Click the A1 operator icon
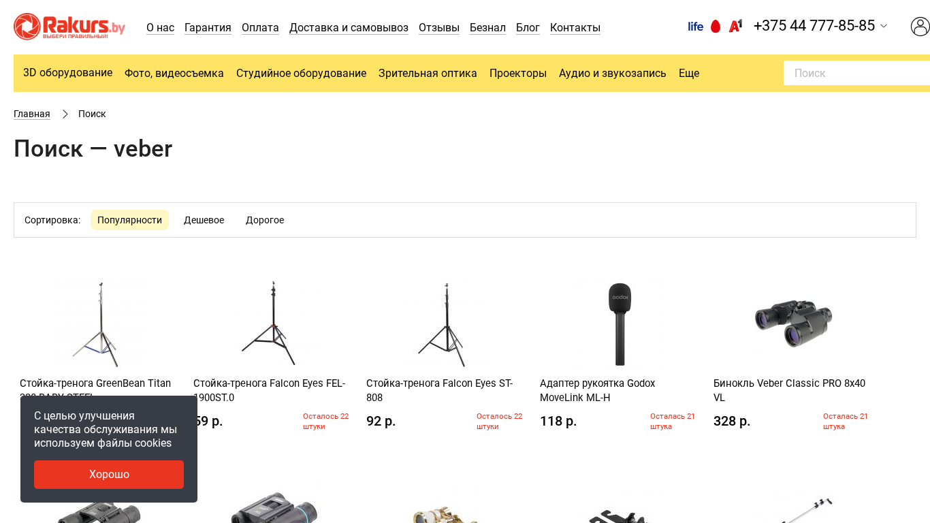930x523 pixels. pyautogui.click(x=735, y=26)
